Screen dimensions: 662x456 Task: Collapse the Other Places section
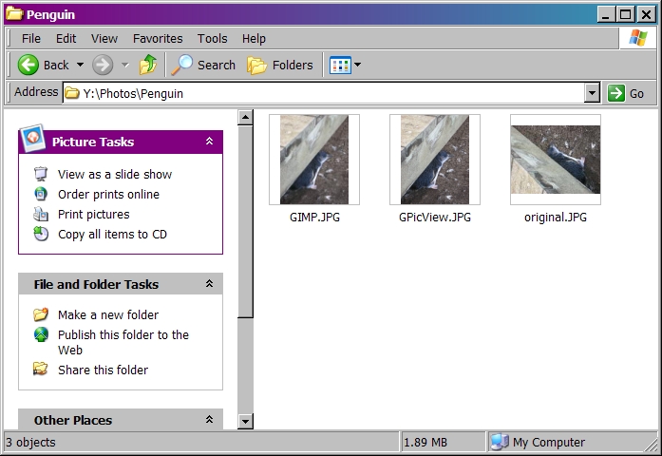209,420
